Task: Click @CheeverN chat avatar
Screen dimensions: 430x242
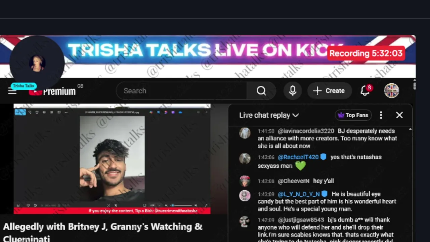Action: point(245,181)
